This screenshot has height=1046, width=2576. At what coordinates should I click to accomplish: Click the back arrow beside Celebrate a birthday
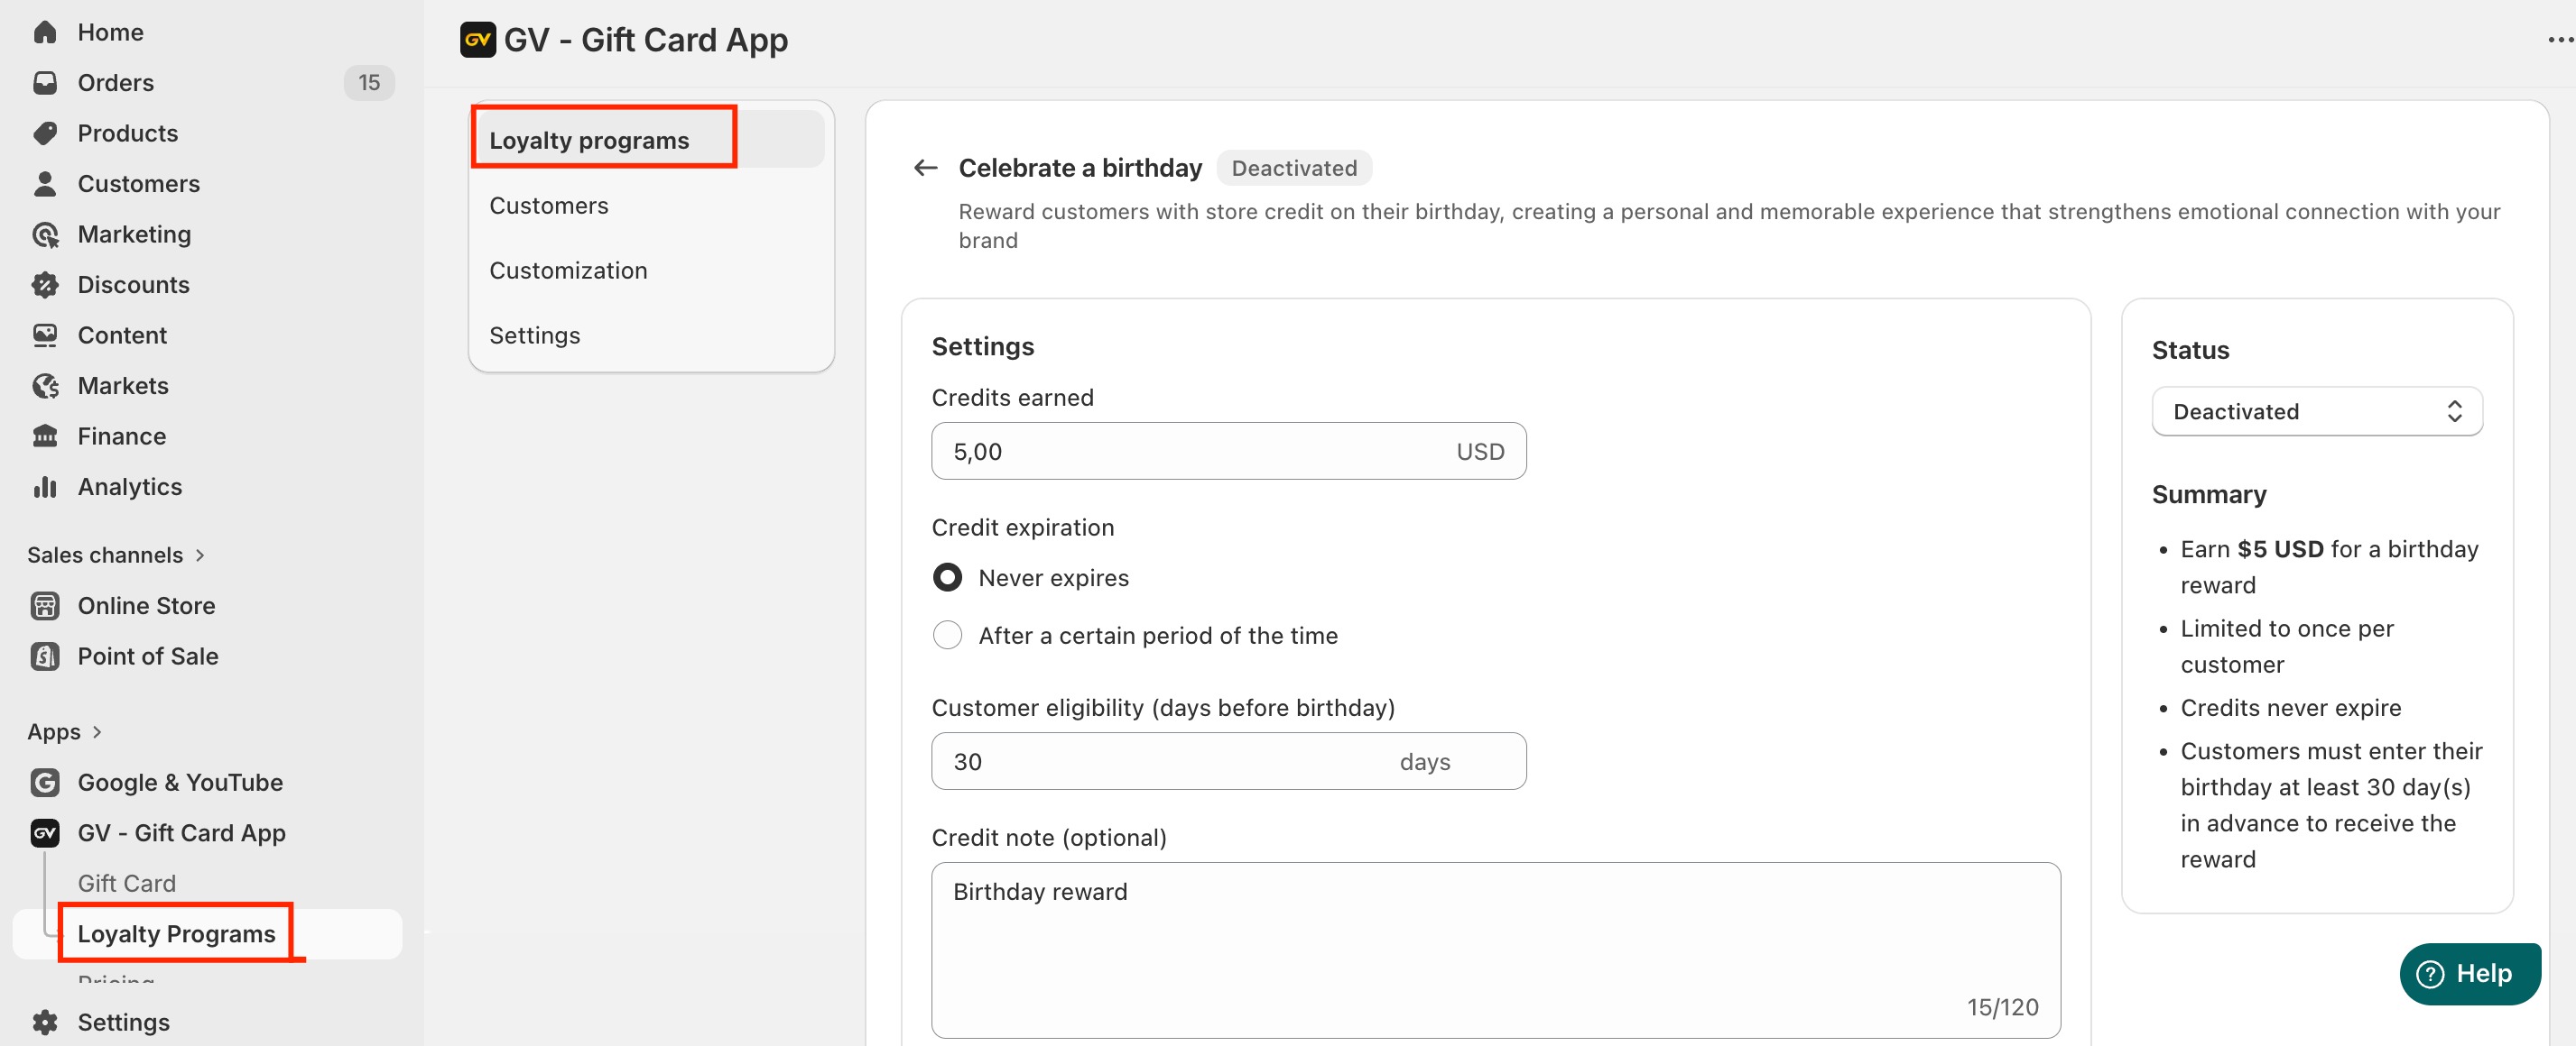coord(925,168)
